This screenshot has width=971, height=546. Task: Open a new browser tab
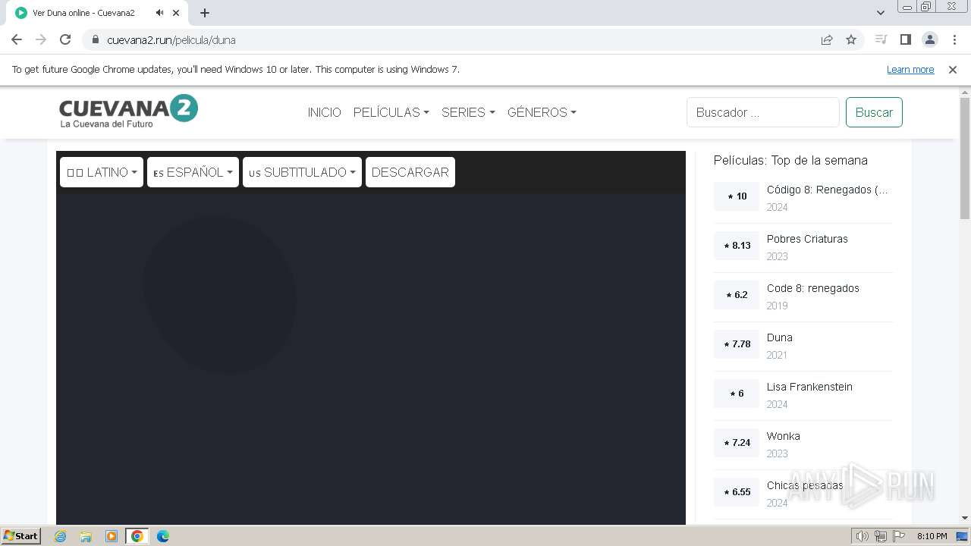tap(205, 13)
